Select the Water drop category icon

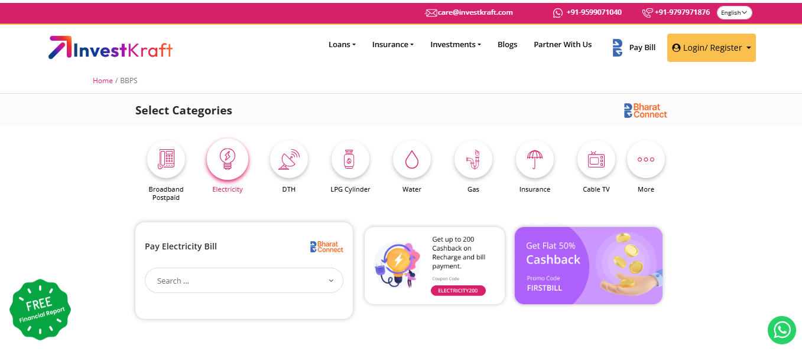(412, 159)
